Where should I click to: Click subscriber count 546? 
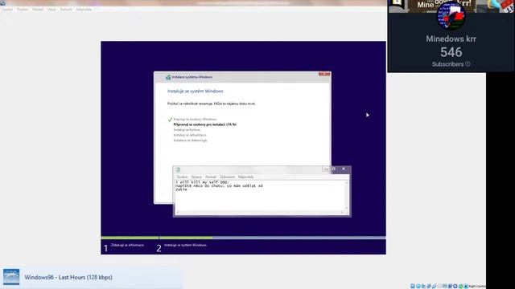(451, 52)
